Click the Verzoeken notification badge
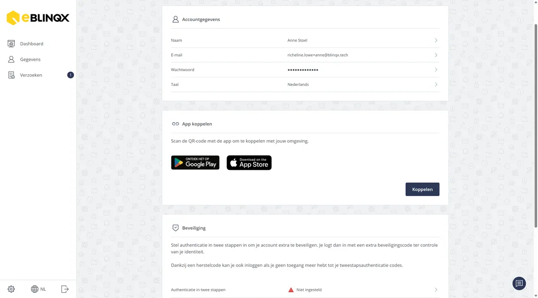Image resolution: width=538 pixels, height=298 pixels. [70, 75]
